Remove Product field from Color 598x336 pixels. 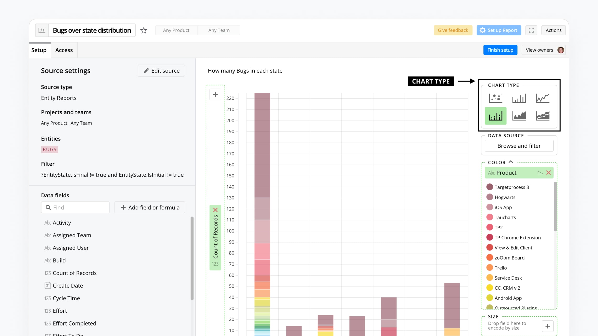pos(548,172)
